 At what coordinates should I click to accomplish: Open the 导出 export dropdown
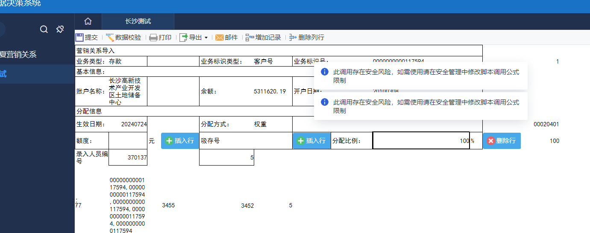pyautogui.click(x=194, y=38)
